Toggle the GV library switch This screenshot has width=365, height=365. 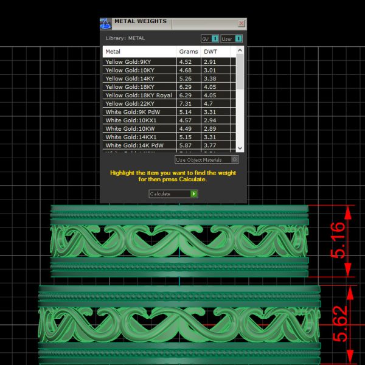215,39
